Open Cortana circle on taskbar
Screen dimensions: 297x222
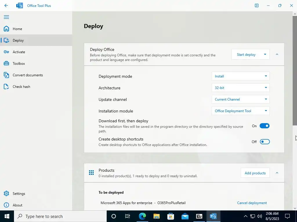114,216
